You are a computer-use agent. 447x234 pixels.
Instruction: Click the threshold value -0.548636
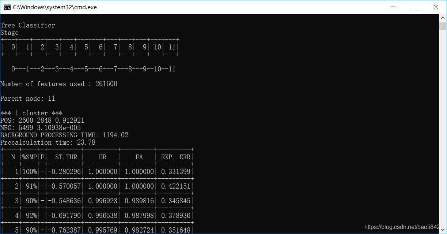(x=64, y=201)
